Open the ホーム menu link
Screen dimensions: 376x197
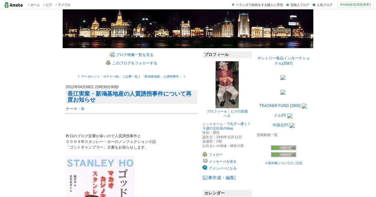click(x=35, y=5)
